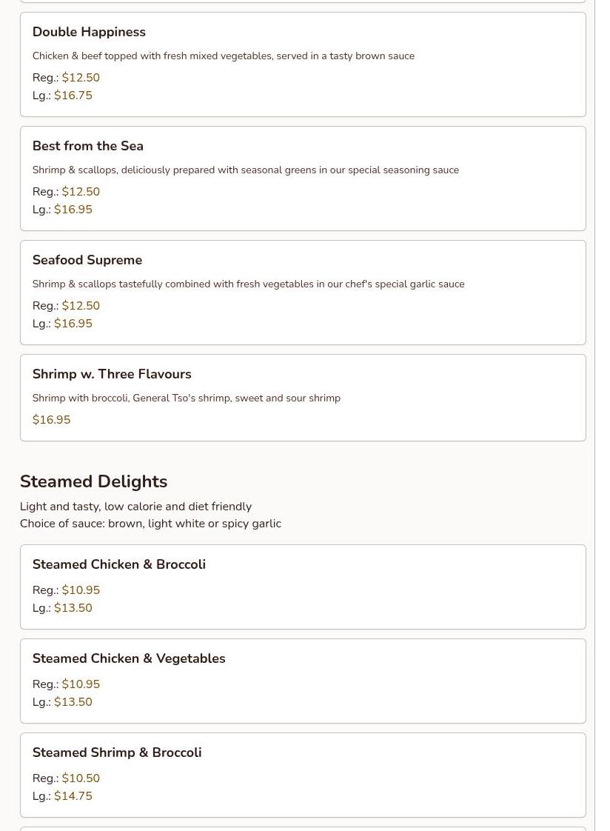Click Best from the Sea large price
Viewport: 610px width, 831px height.
73,210
